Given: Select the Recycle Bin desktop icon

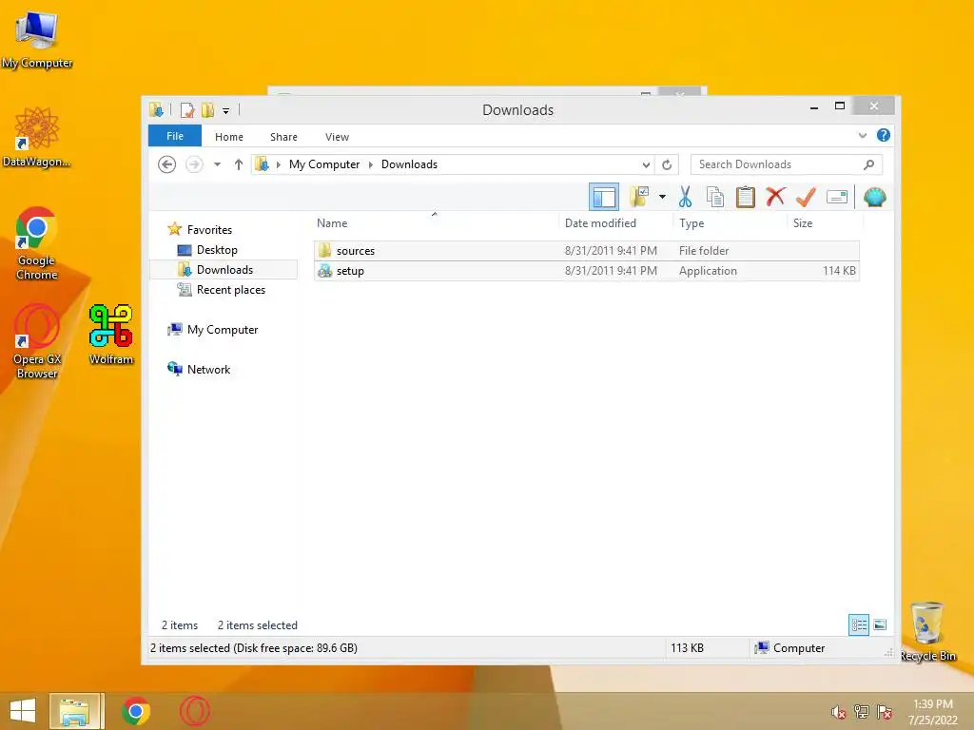Looking at the screenshot, I should click(x=927, y=631).
